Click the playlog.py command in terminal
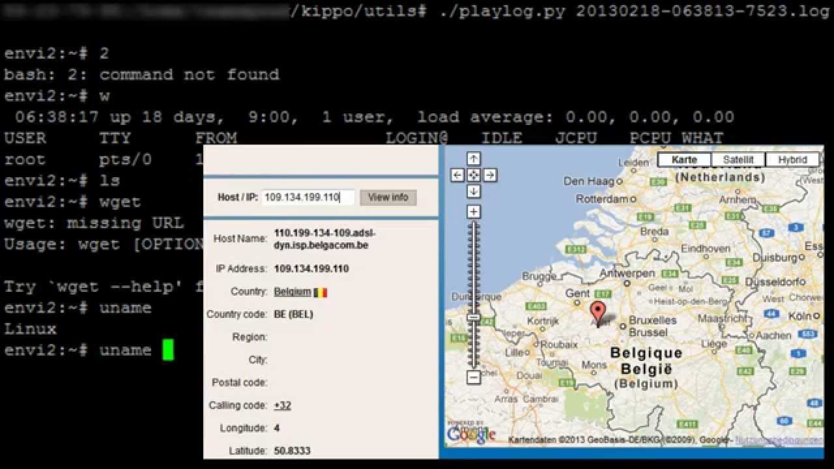 point(501,12)
